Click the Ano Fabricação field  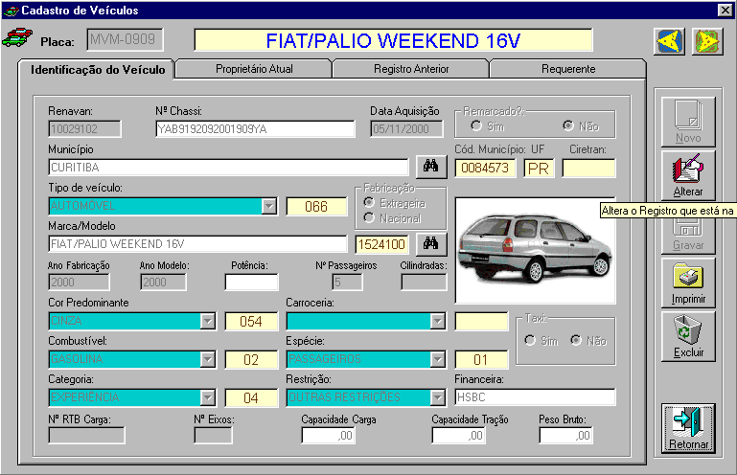point(79,283)
